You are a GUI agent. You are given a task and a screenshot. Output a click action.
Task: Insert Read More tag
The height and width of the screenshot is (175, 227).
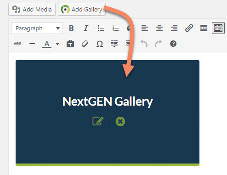204,28
